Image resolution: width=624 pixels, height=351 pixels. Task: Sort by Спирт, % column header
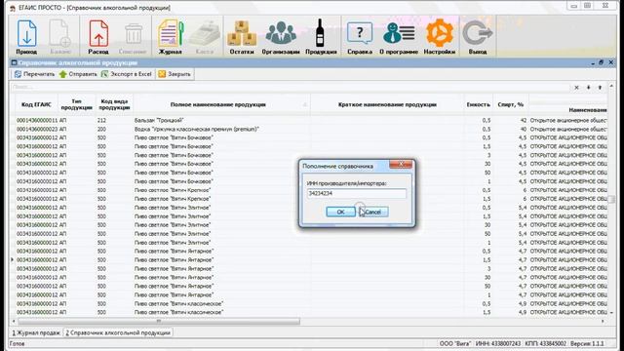[511, 104]
